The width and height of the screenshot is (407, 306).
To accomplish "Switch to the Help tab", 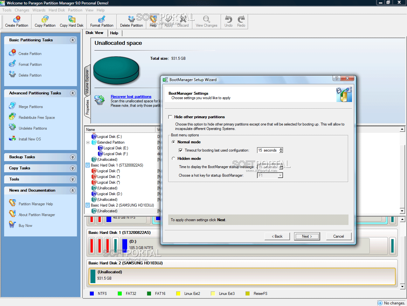I will tap(114, 33).
